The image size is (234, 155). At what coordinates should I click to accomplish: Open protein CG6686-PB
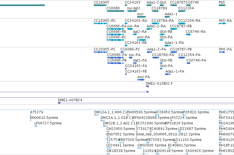pos(115,63)
